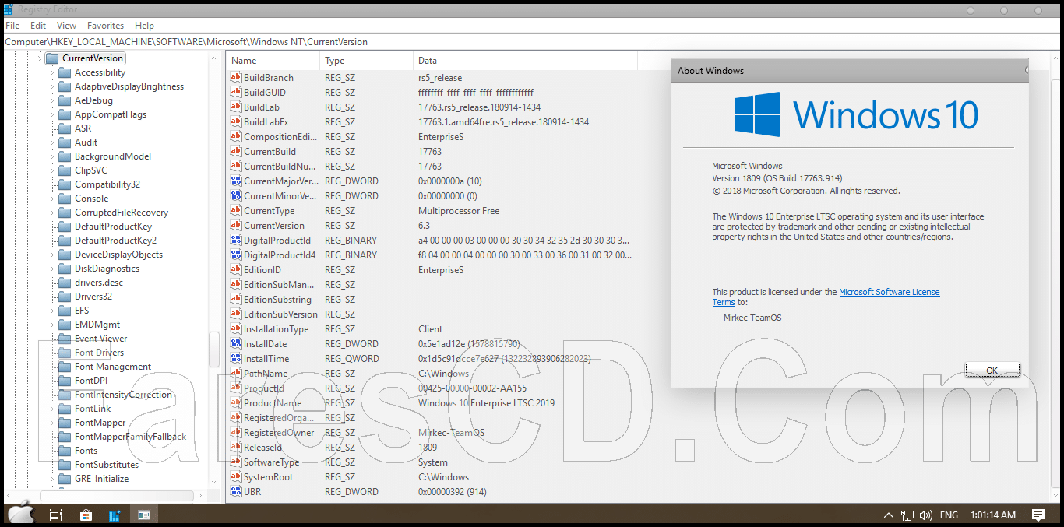Show hidden tray icons chevron
The image size is (1064, 527).
[889, 515]
